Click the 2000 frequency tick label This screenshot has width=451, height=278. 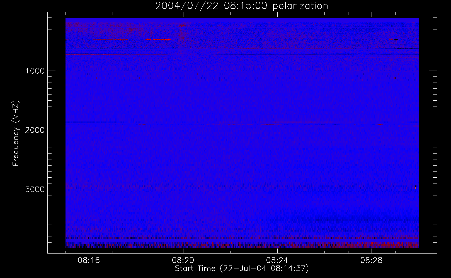[x=35, y=130]
